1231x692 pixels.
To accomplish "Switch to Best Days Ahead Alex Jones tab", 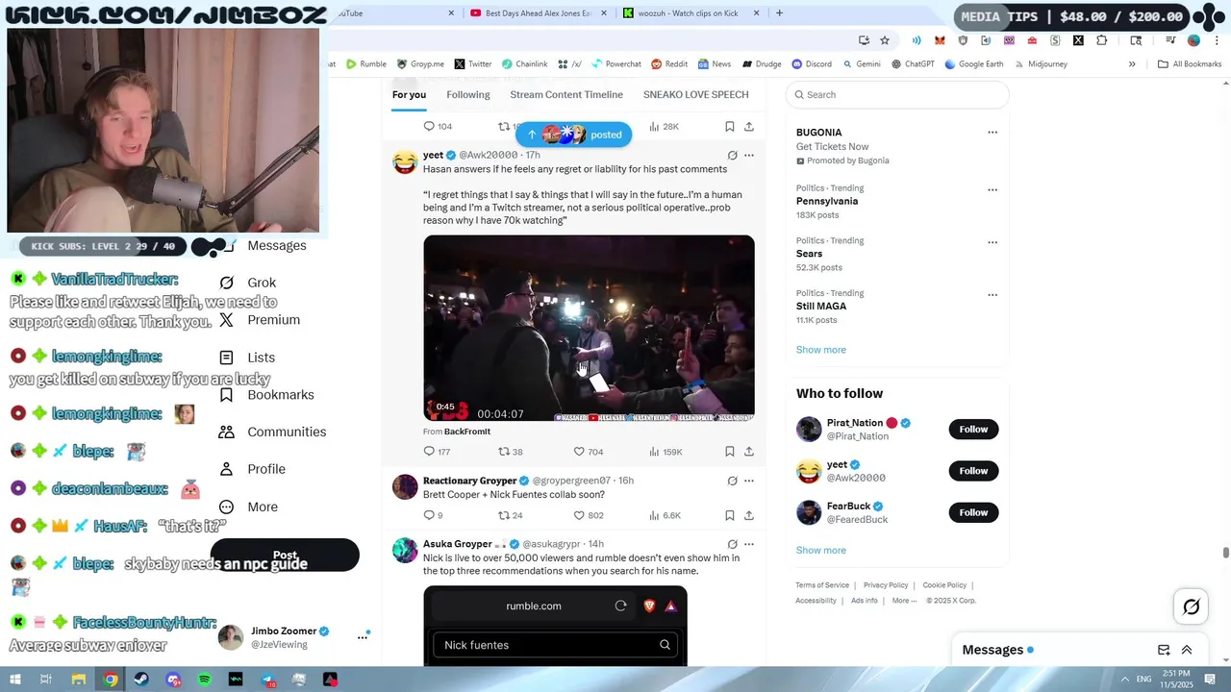I will [x=539, y=13].
